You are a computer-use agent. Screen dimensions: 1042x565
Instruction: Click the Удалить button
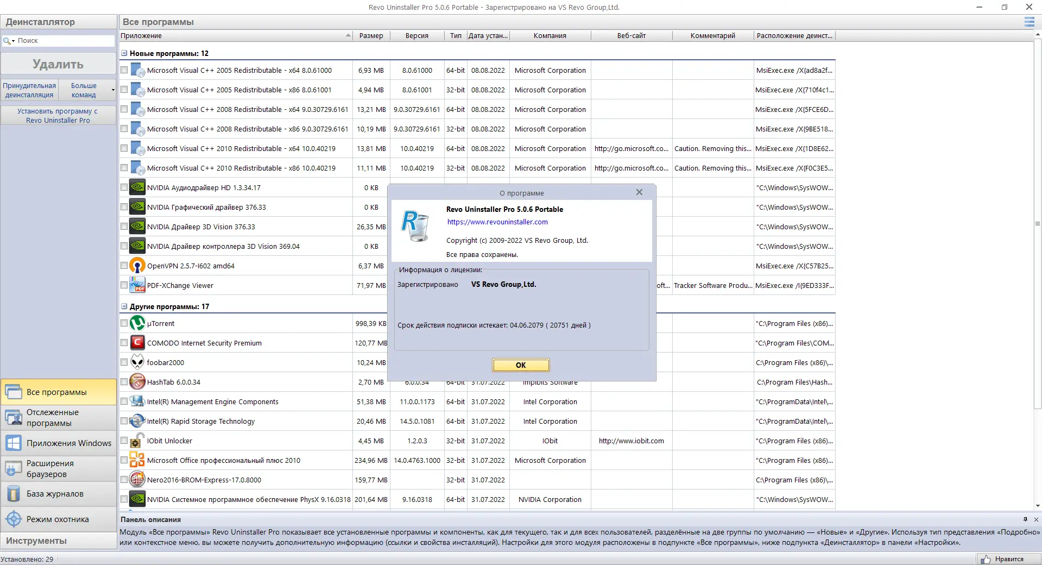coord(58,64)
